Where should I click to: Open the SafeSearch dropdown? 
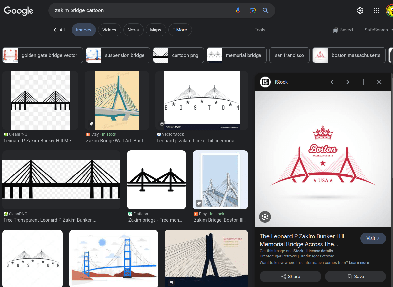click(x=378, y=30)
